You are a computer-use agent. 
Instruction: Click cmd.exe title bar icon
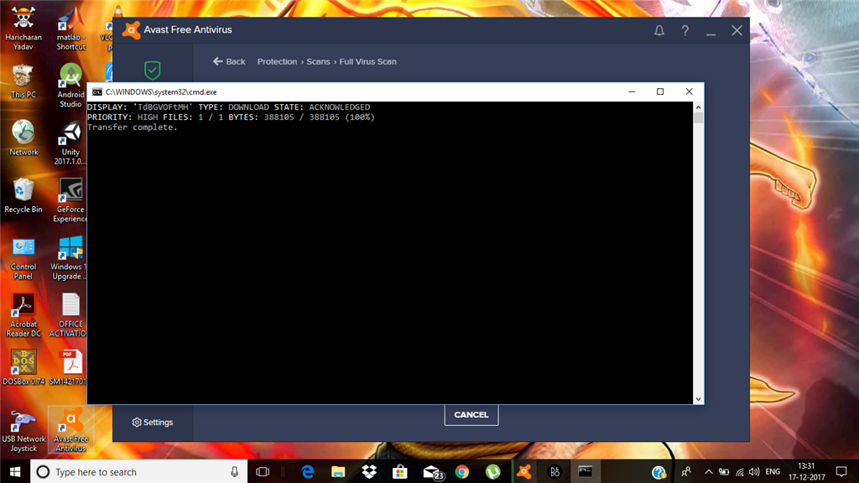point(97,91)
